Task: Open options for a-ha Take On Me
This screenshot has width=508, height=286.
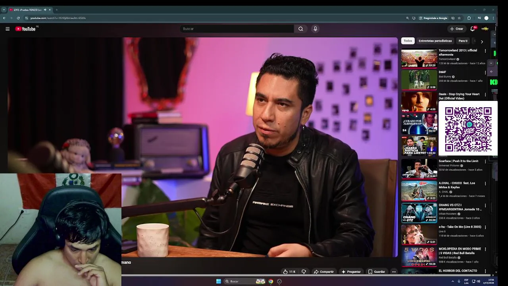Action: coord(485,228)
